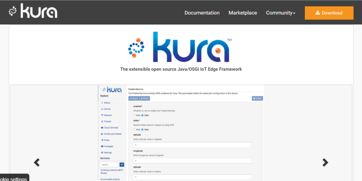Select the false radio under static

(142, 129)
